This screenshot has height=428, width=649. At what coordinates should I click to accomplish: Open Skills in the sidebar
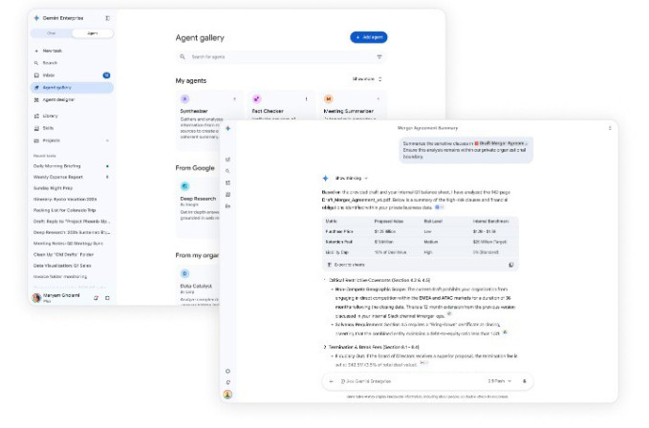71,128
